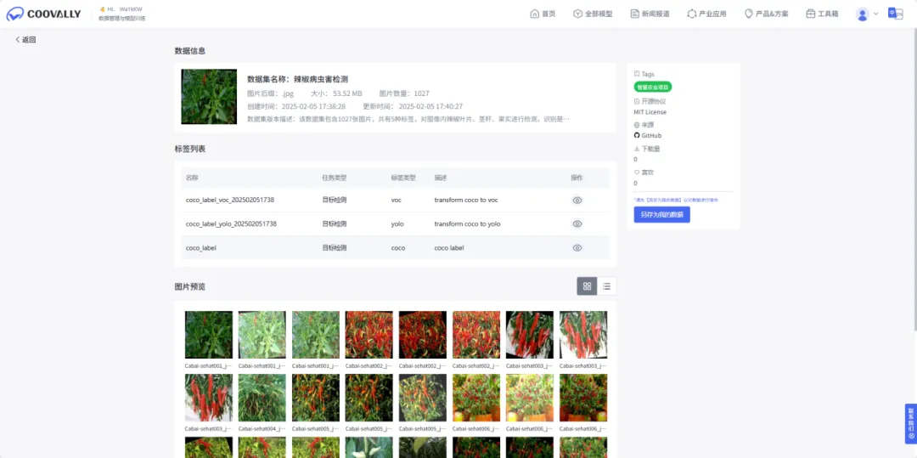Go back using the 返回 arrow
This screenshot has height=458, width=917.
[x=25, y=40]
